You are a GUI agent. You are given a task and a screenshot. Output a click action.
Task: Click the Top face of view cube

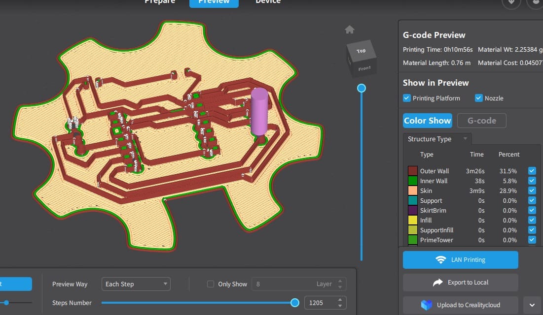point(361,51)
